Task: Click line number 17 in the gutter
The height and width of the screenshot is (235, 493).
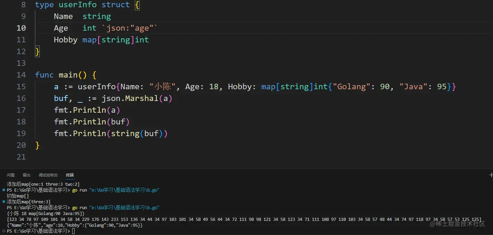Action: point(21,110)
